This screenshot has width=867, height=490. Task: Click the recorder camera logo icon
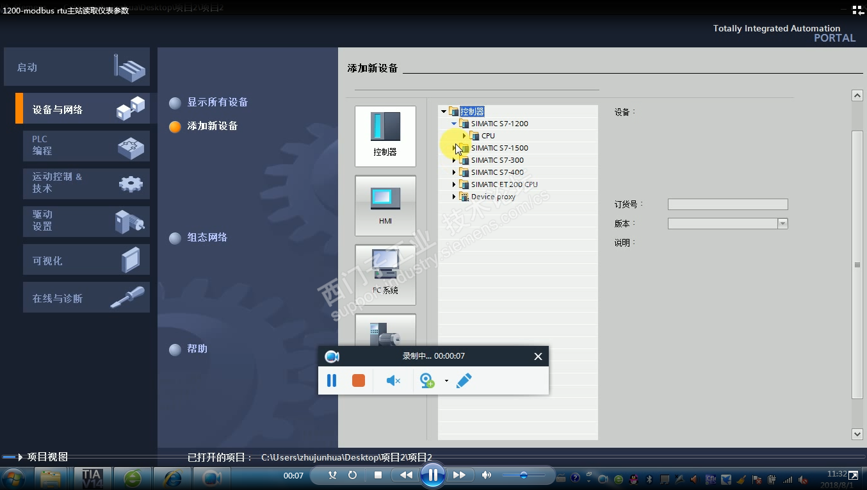click(x=332, y=356)
